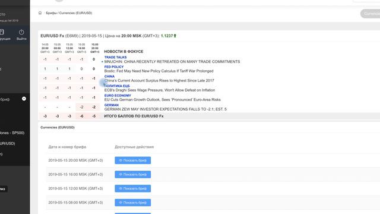Click the home icon in breadcrumb
Viewport: 380px width, 214px height.
click(x=40, y=13)
